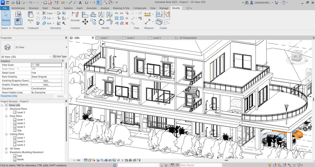Open Type Properties from the Properties panel
The height and width of the screenshot is (167, 315).
point(18,14)
